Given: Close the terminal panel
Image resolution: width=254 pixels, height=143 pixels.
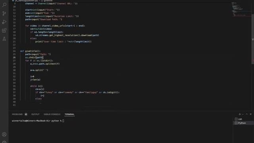Looking at the screenshot, I should (x=250, y=114).
